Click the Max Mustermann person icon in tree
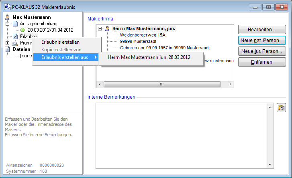The height and width of the screenshot is (178, 292). [x=7, y=17]
